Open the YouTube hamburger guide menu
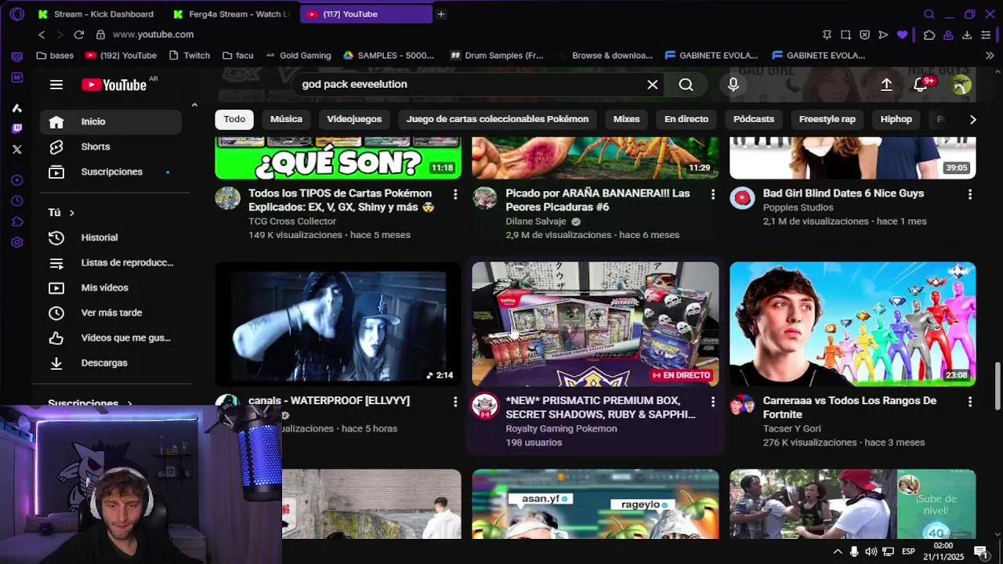This screenshot has width=1003, height=564. [x=56, y=85]
